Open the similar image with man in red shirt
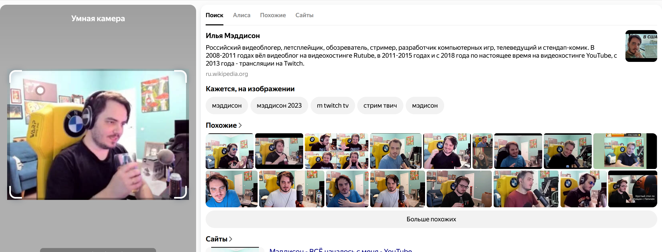Viewport: 662px width, 252px height. (526, 189)
